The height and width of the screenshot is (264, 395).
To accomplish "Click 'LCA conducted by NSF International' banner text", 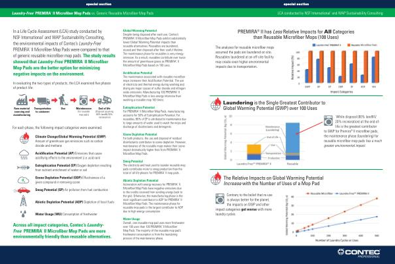I will click(330, 13).
